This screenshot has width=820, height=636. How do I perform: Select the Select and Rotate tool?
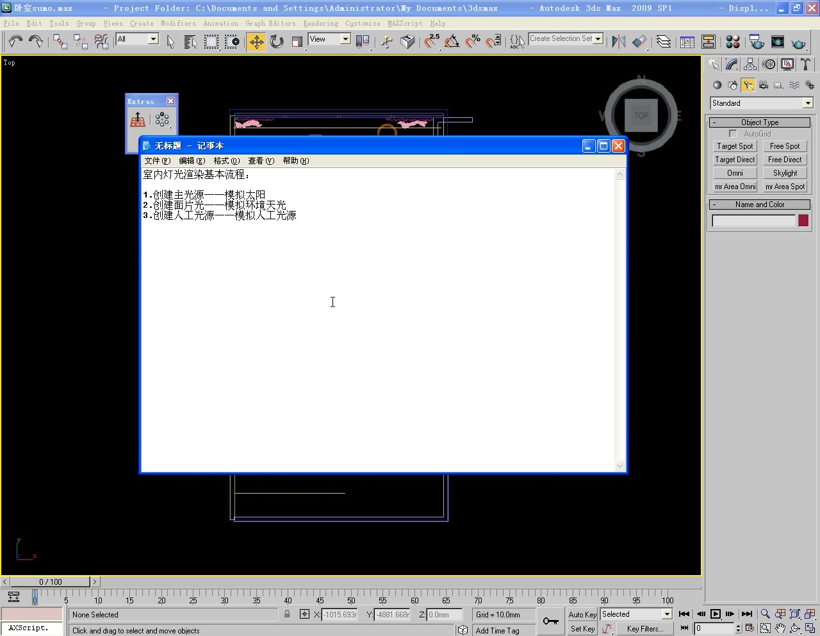click(276, 41)
